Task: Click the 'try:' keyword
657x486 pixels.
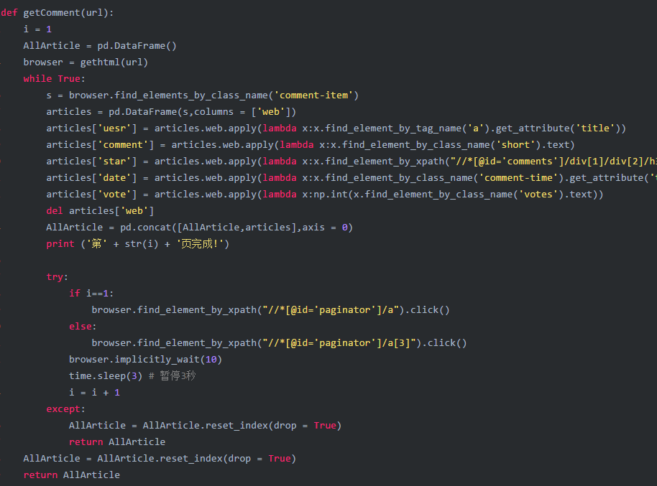Action: pyautogui.click(x=58, y=276)
